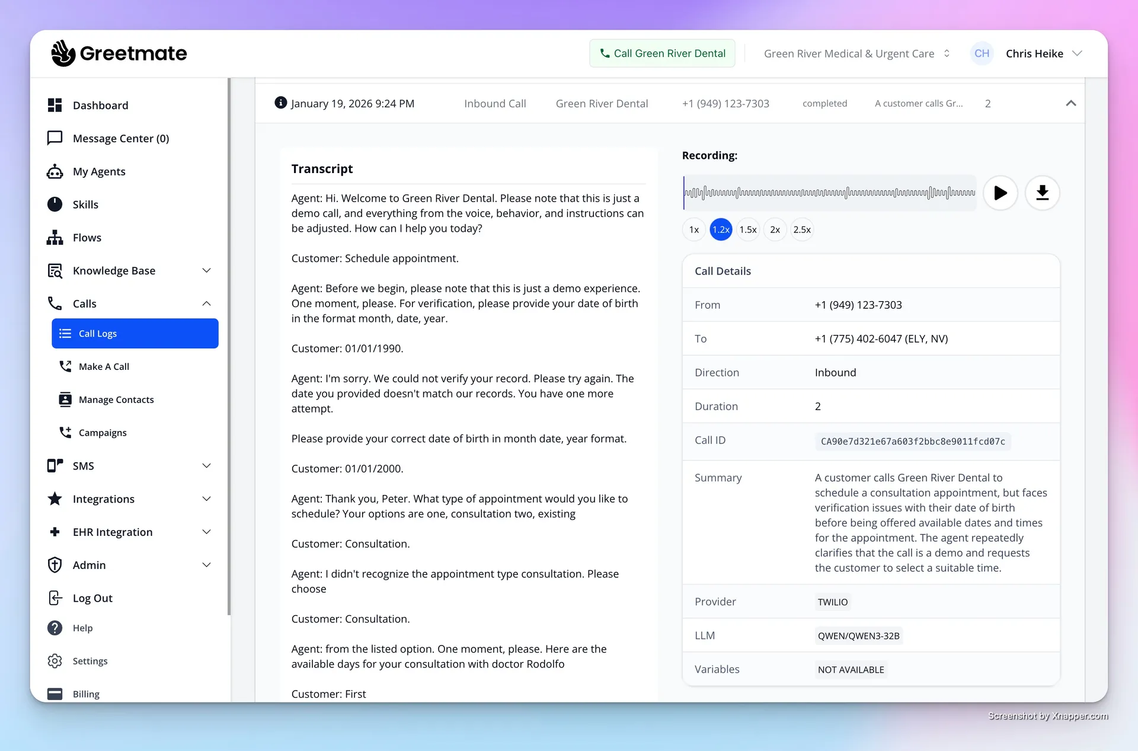Viewport: 1138px width, 751px height.
Task: Open the Flows section
Action: (x=87, y=237)
